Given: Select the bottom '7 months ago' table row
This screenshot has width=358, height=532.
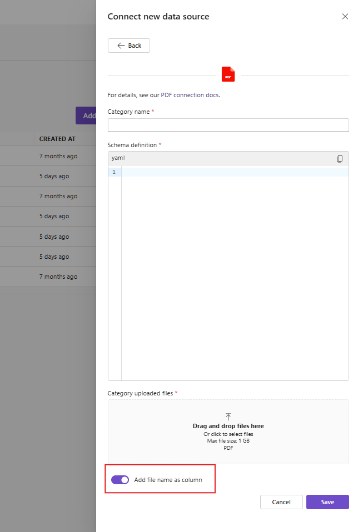Looking at the screenshot, I should pos(58,277).
